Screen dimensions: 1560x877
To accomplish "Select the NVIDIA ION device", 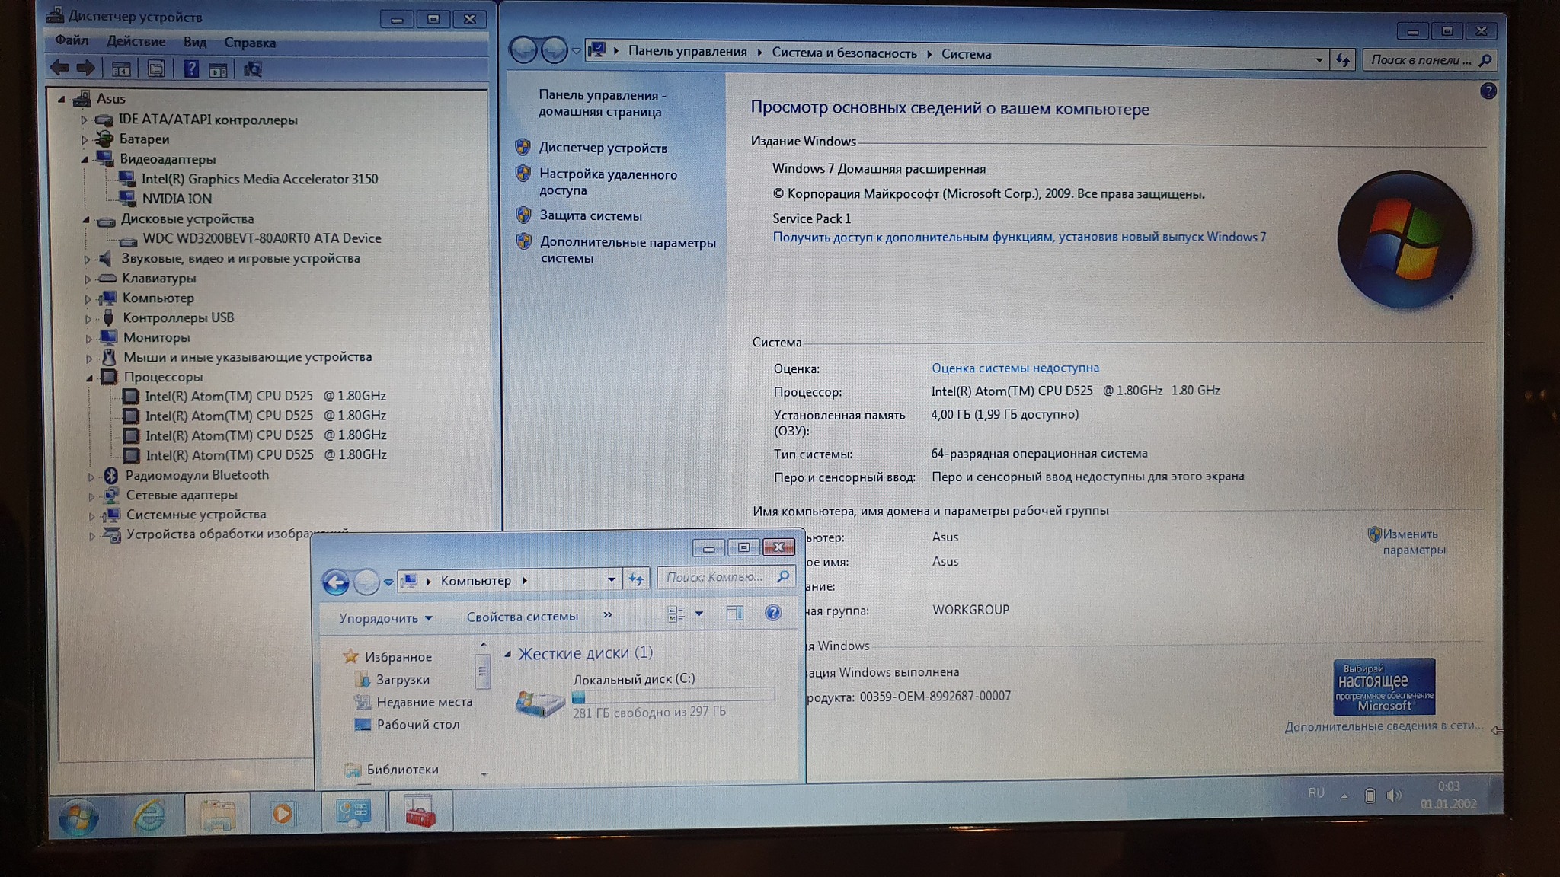I will [177, 199].
